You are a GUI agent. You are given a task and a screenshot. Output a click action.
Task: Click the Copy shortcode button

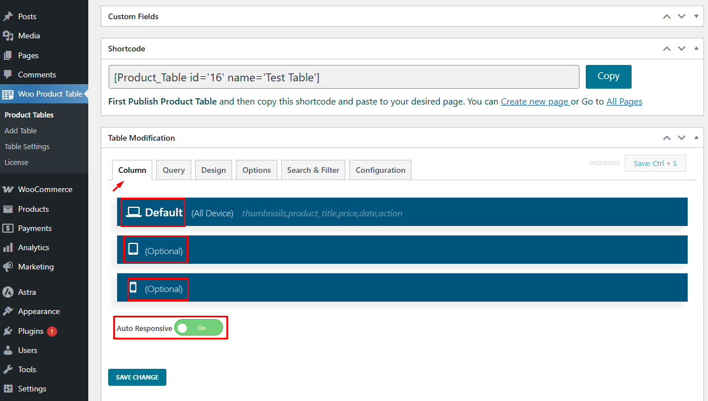608,76
